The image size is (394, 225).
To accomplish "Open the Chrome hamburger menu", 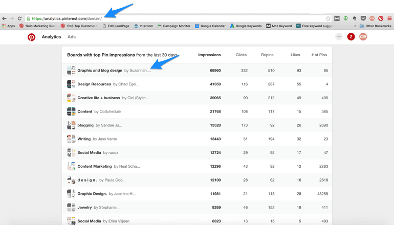I will (x=389, y=18).
